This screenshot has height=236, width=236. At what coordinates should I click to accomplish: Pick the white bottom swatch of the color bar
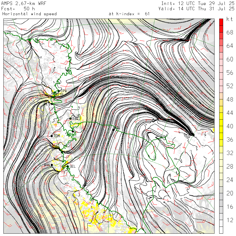[221, 230]
